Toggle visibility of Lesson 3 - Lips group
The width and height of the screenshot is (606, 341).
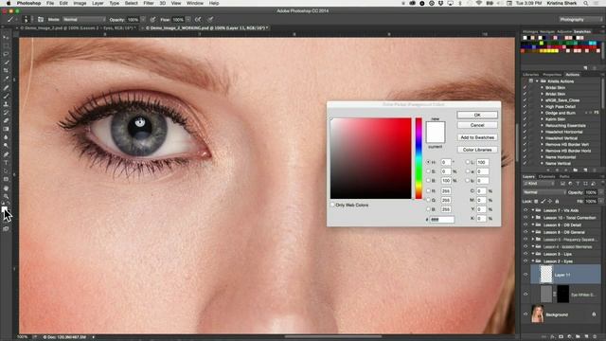coord(526,254)
